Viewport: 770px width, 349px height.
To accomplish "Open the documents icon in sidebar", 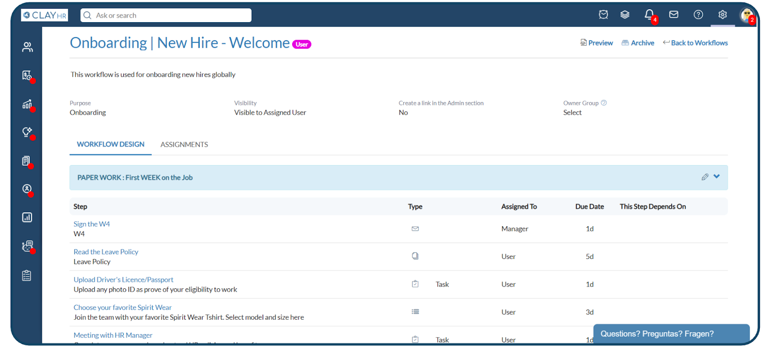I will (x=27, y=161).
